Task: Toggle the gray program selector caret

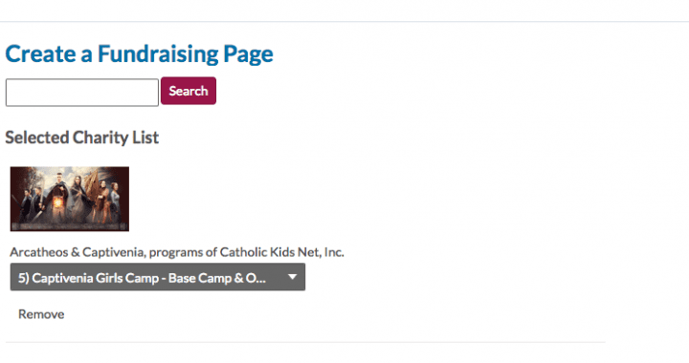Action: pos(292,277)
